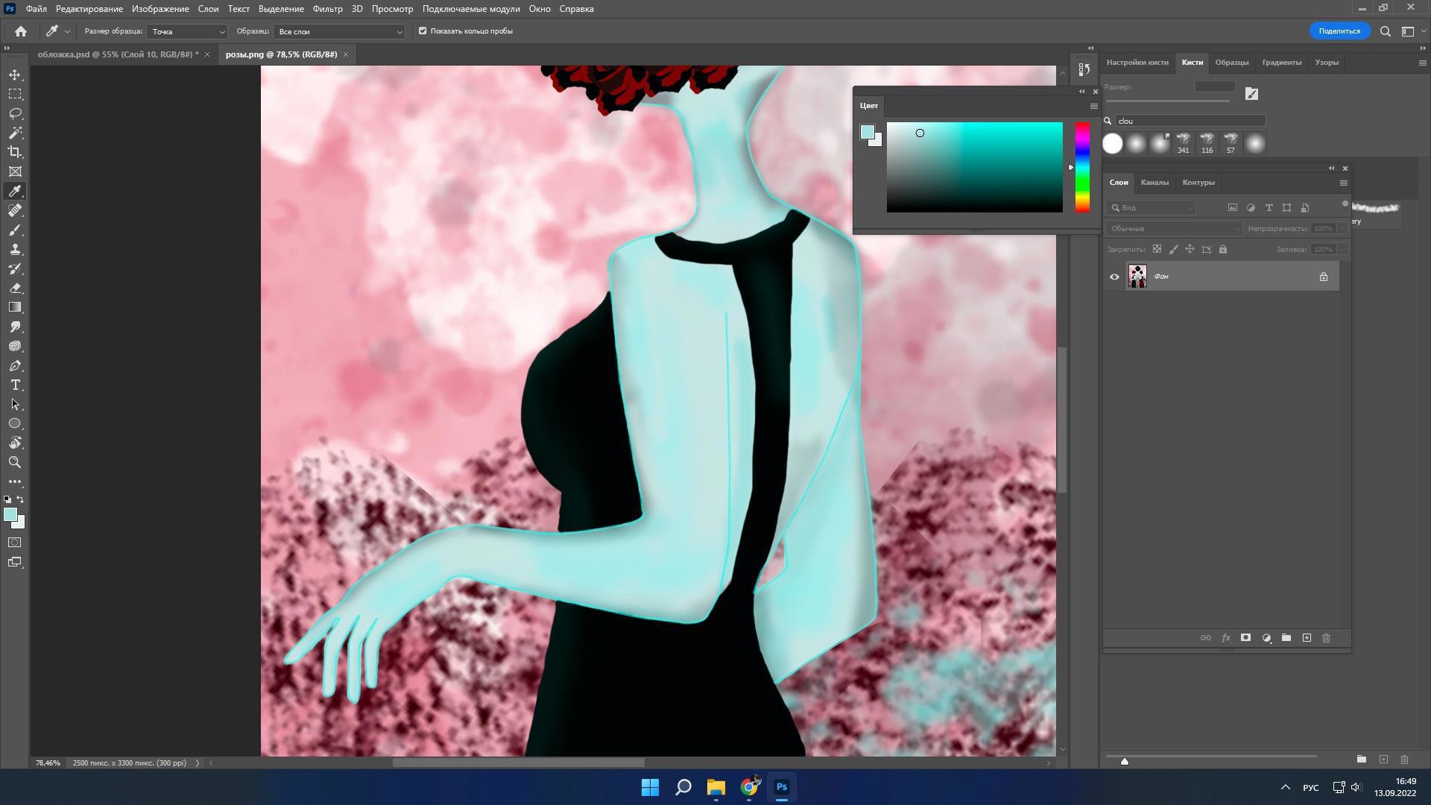
Task: Swap foreground and background colors
Action: click(21, 499)
